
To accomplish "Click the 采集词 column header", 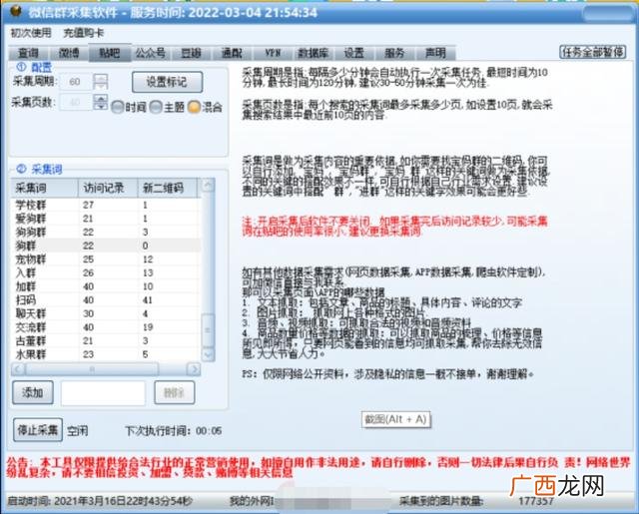I will pyautogui.click(x=45, y=189).
